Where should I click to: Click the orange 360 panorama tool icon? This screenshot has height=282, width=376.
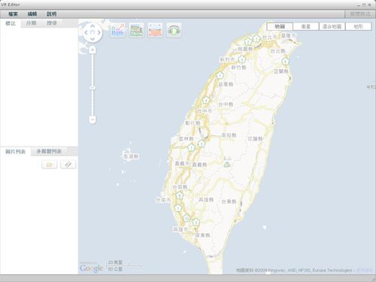(156, 30)
